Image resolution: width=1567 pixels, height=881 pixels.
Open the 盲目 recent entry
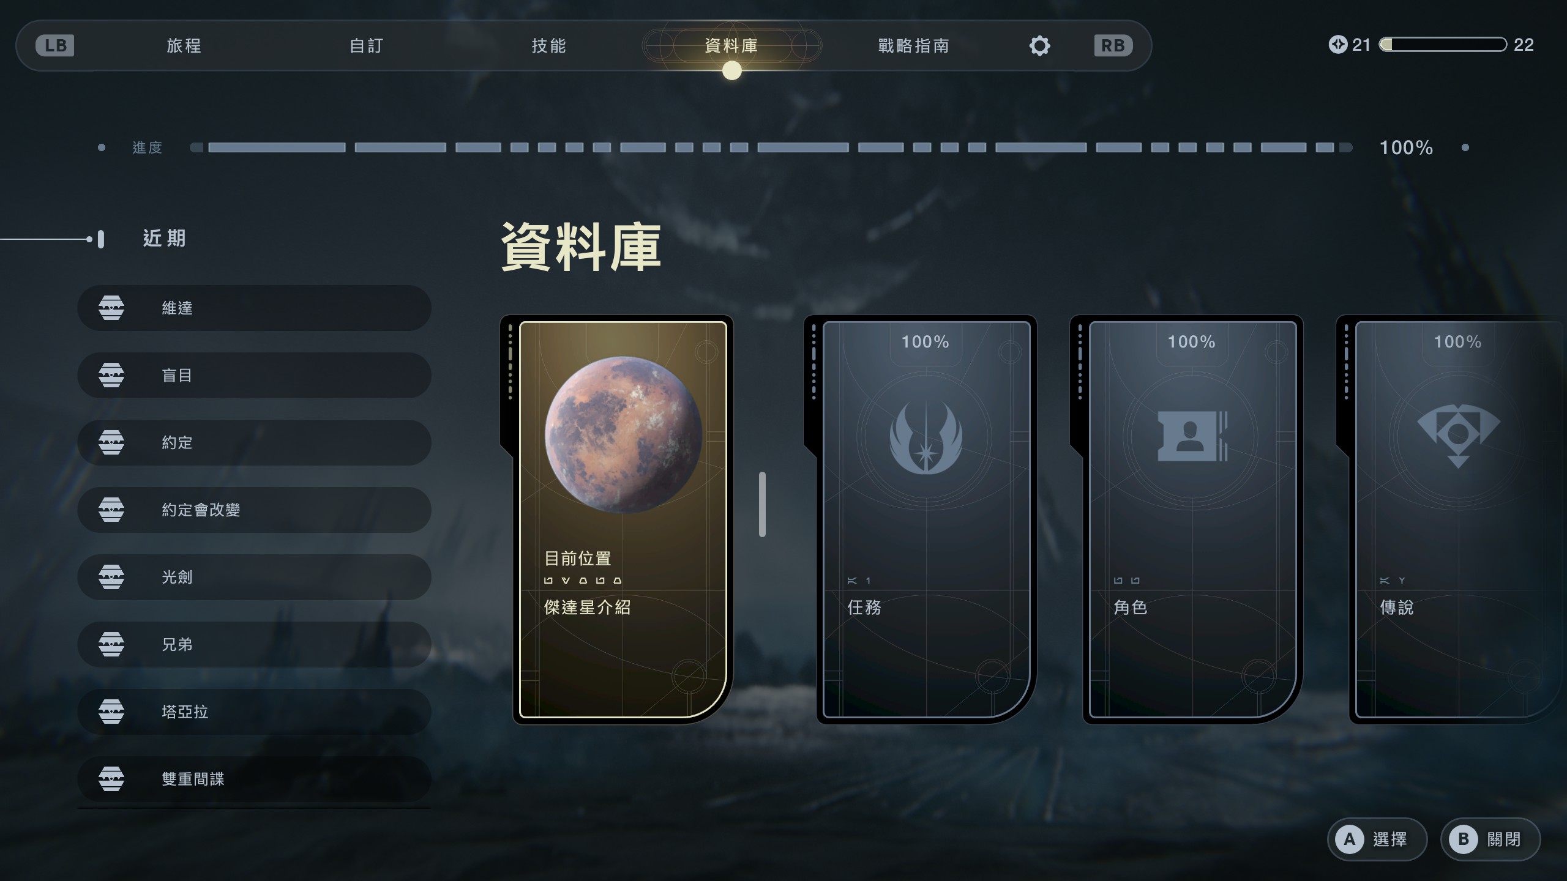[254, 375]
